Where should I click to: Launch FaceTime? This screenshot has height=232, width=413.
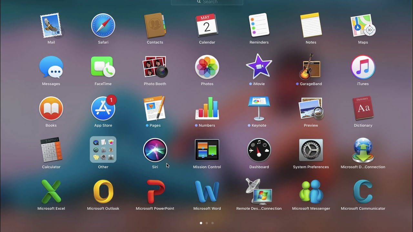click(x=103, y=67)
